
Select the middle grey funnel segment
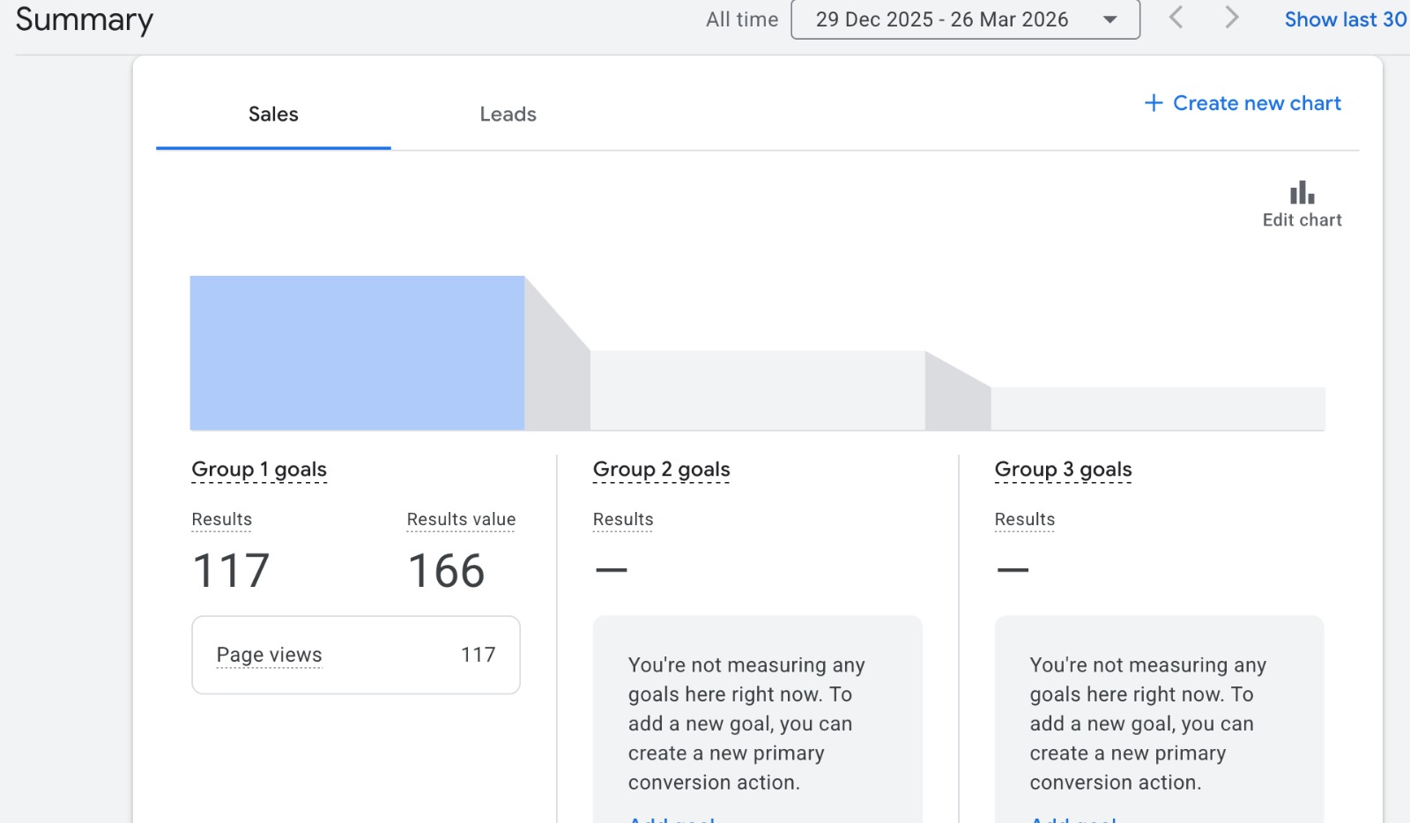pyautogui.click(x=757, y=390)
